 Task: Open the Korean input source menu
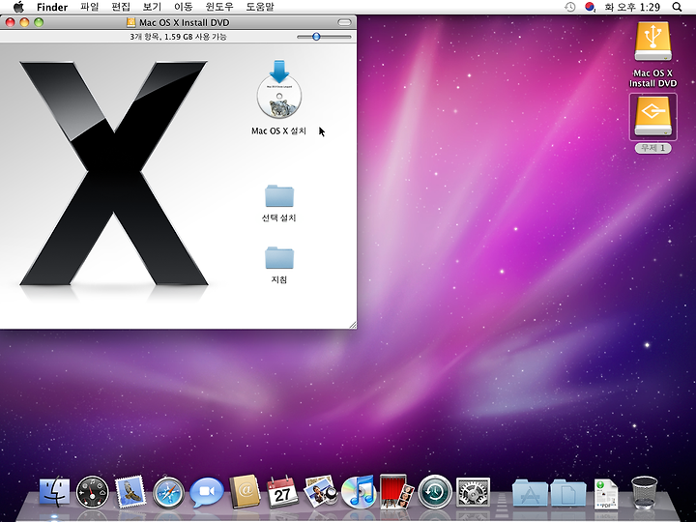[590, 7]
